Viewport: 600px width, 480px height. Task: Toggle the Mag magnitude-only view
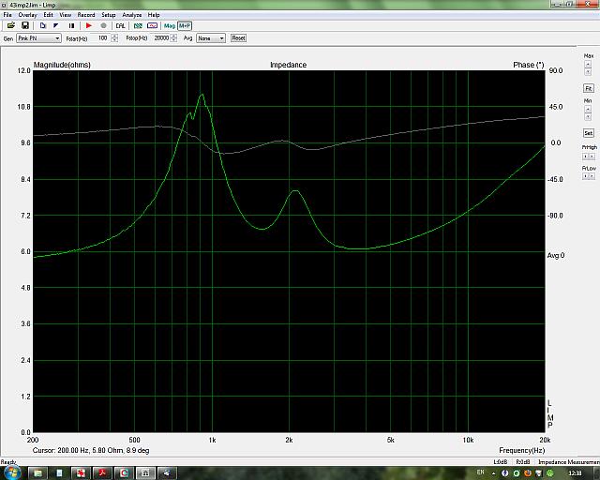pyautogui.click(x=170, y=25)
